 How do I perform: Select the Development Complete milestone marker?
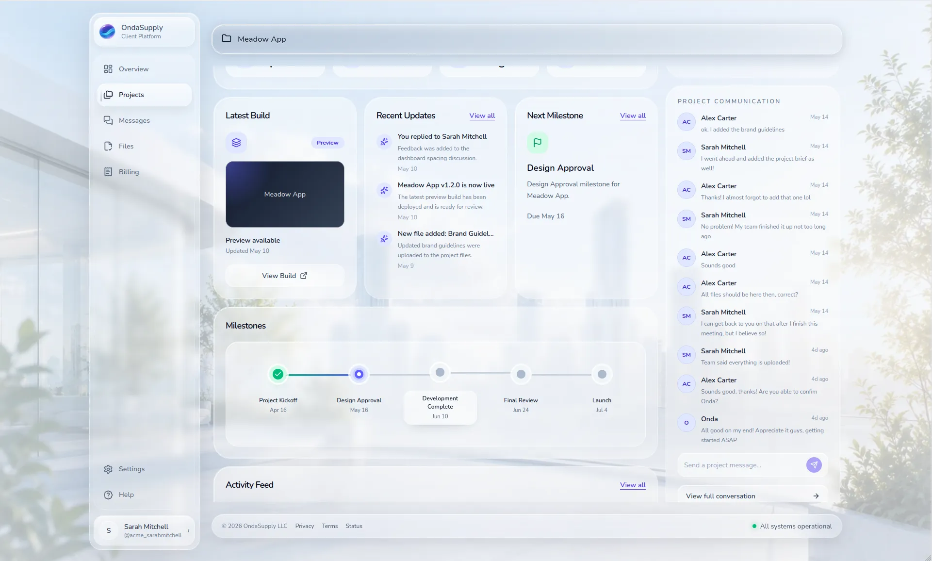tap(440, 372)
